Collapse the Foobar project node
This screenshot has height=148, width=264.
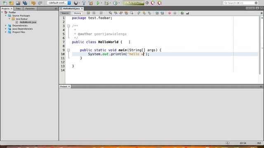[x=2, y=12]
